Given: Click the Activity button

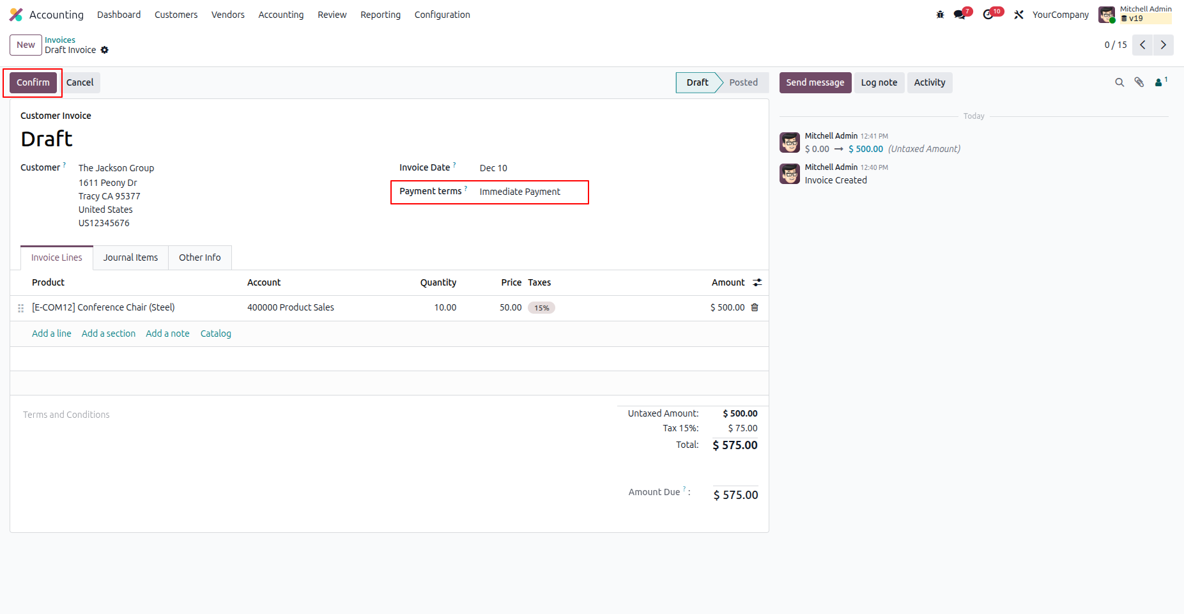Looking at the screenshot, I should click(x=930, y=82).
